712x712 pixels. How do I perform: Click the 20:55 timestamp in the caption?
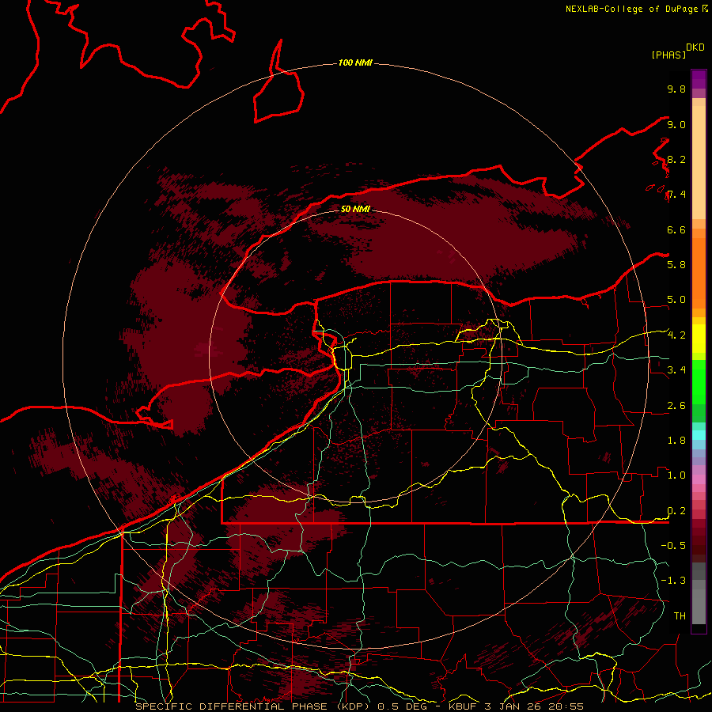tap(566, 706)
